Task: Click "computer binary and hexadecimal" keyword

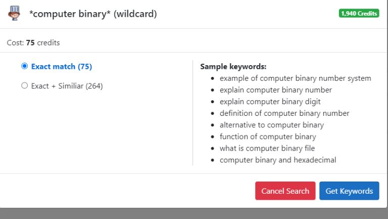Action: pyautogui.click(x=278, y=160)
